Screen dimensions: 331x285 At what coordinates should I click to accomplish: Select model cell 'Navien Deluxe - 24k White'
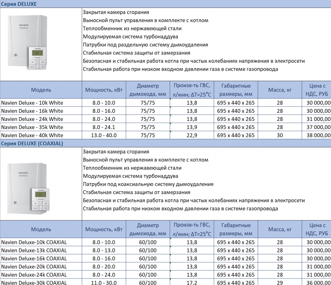41,119
